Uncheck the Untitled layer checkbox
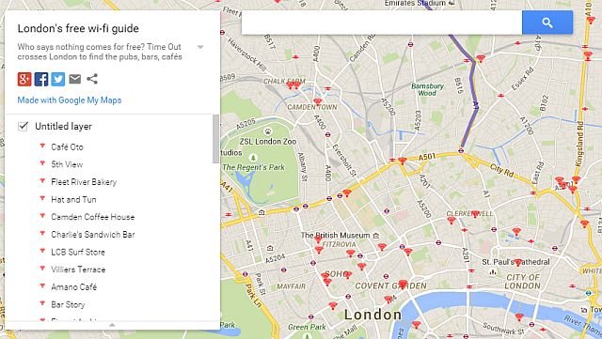The height and width of the screenshot is (339, 602). [23, 126]
